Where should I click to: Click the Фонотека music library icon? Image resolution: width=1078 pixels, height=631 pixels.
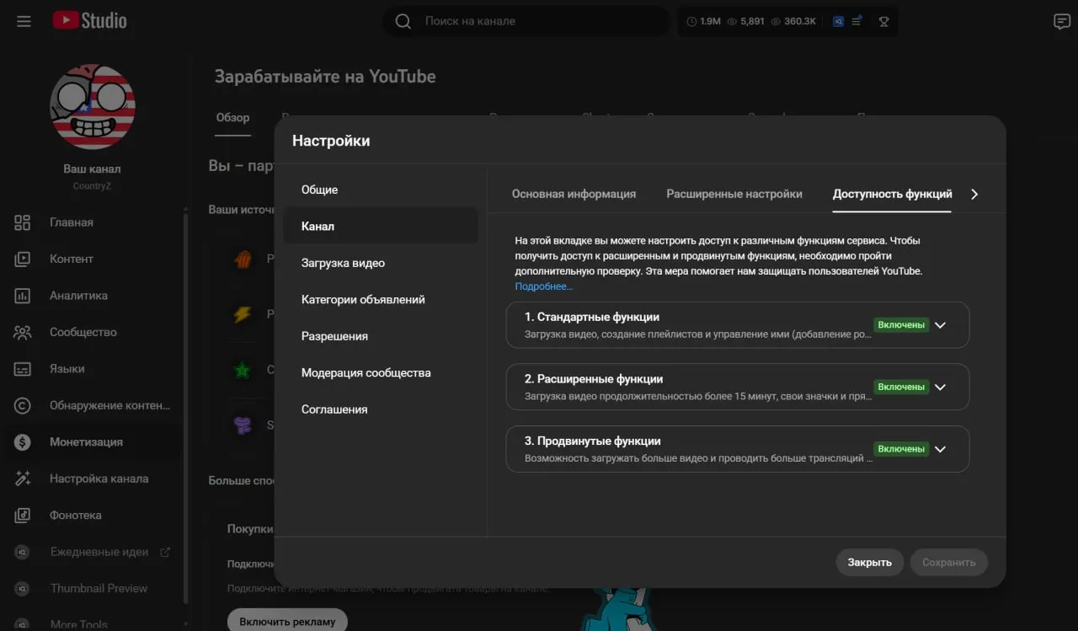tap(23, 515)
